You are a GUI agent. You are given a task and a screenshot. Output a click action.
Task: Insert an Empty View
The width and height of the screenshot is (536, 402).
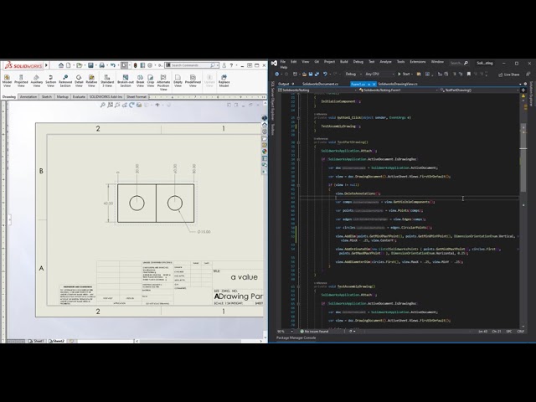(178, 81)
